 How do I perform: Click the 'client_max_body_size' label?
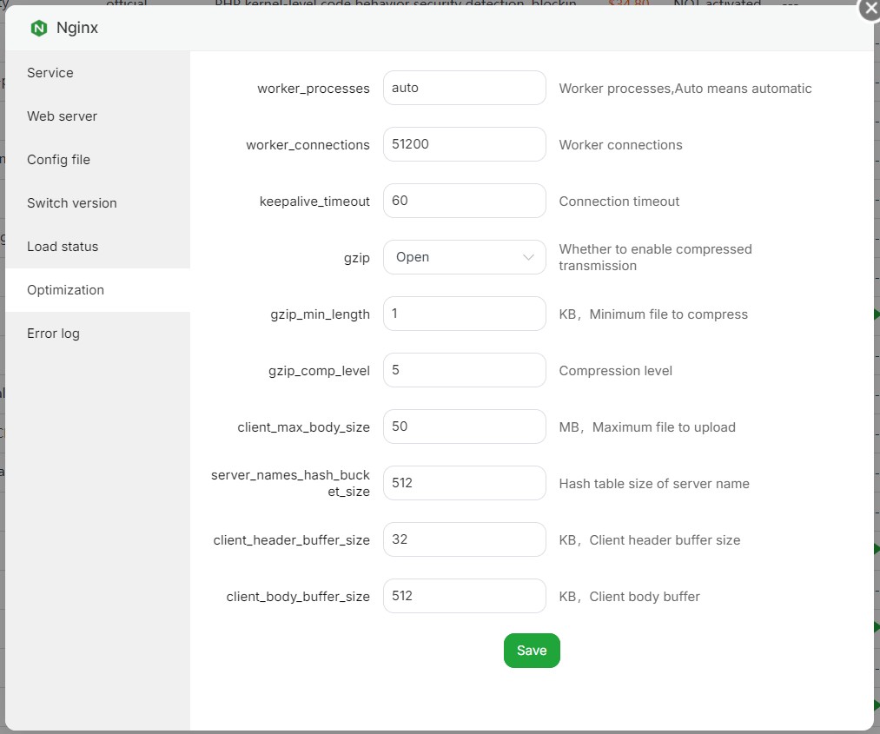pyautogui.click(x=304, y=427)
